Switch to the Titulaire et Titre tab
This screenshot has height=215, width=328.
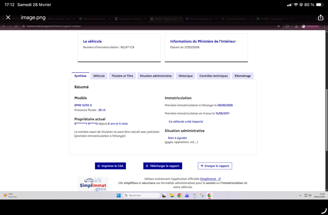click(x=122, y=76)
